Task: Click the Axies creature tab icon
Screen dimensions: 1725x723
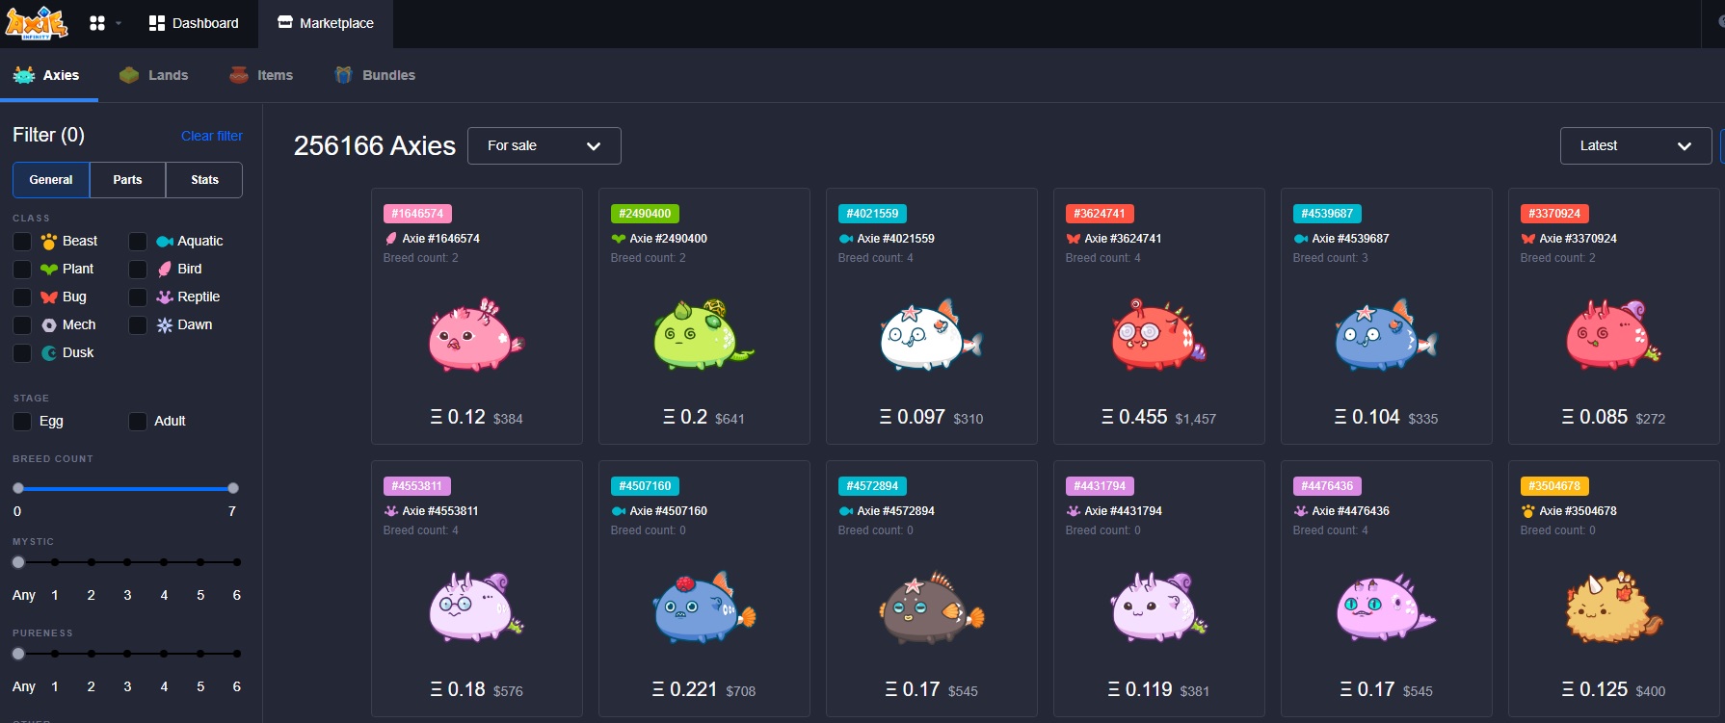Action: (x=24, y=75)
